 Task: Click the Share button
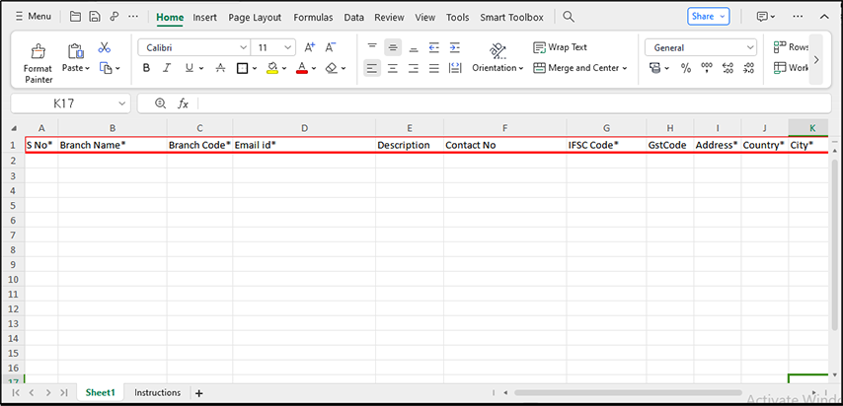tap(709, 17)
